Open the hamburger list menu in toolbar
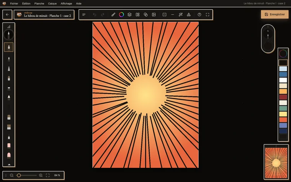This screenshot has height=182, width=291. pos(84,15)
